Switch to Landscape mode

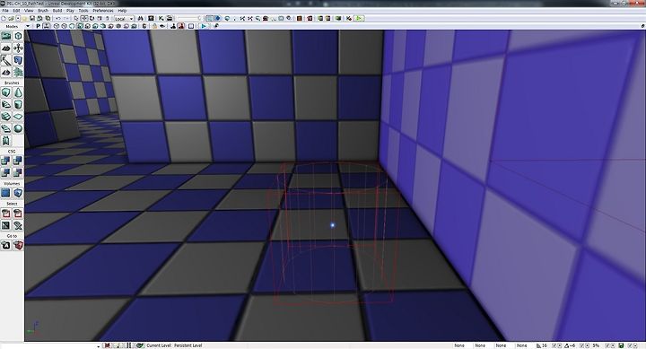[5, 73]
